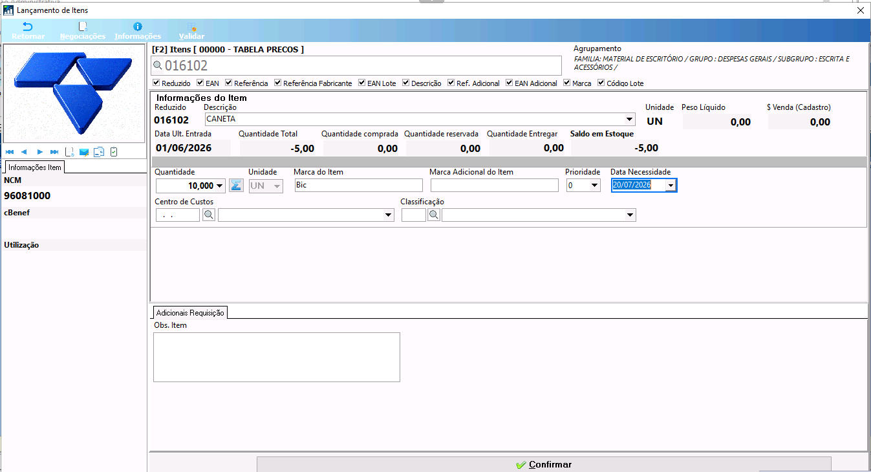The image size is (871, 472).
Task: Select the Informações Item tab
Action: click(x=35, y=167)
